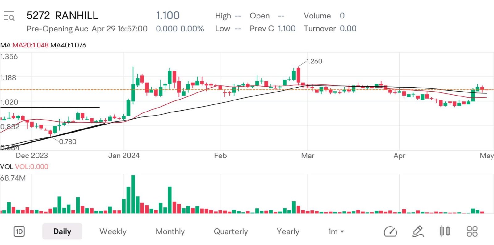Screen dimensions: 494x245
Task: Expand the 1m interval dropdown
Action: [336, 231]
